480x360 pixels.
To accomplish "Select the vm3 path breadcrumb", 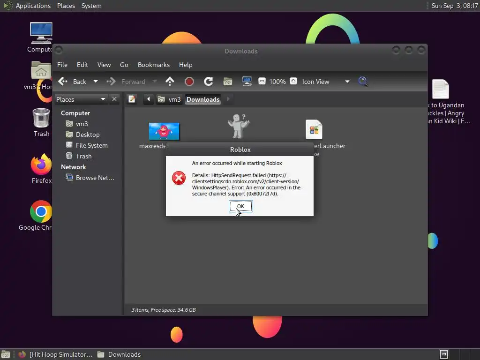I will pyautogui.click(x=169, y=99).
